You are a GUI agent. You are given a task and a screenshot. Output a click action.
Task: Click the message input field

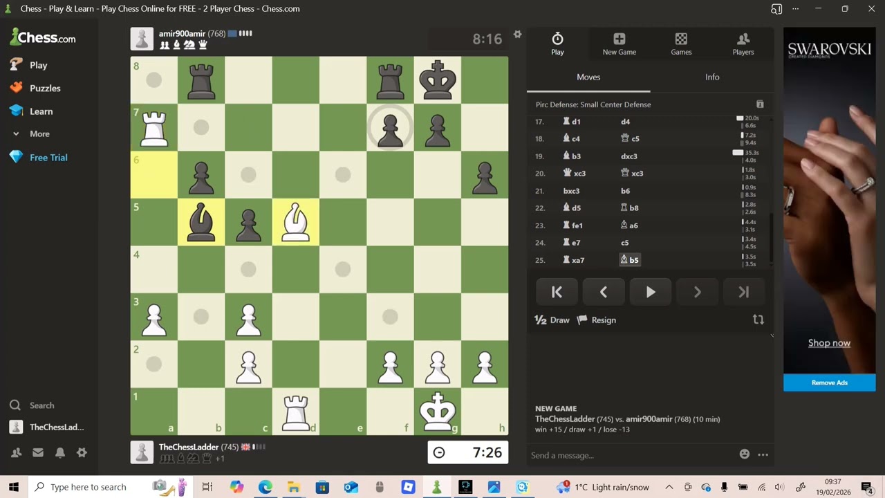(629, 455)
